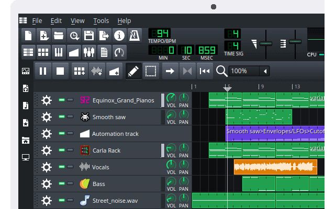Screen dimensions: 335x209
Task: Click the time signature denominator 4
Action: [x=232, y=46]
